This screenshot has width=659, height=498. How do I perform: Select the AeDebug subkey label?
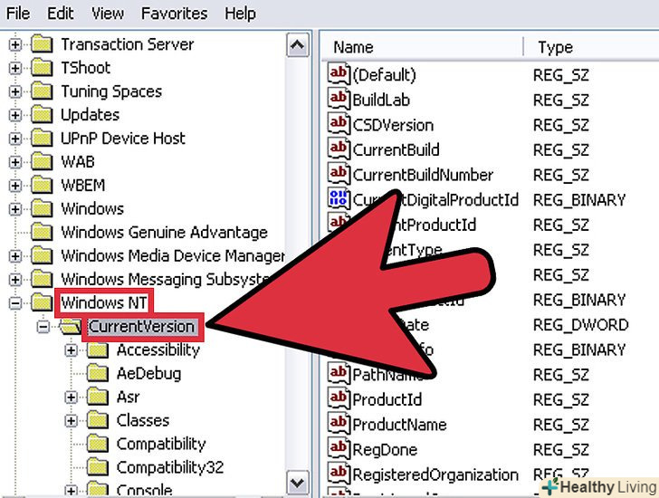click(x=148, y=374)
